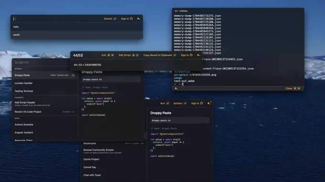Click 'await editor(value)' under the Run bar
The width and height of the screenshot is (325, 182).
pos(162,156)
